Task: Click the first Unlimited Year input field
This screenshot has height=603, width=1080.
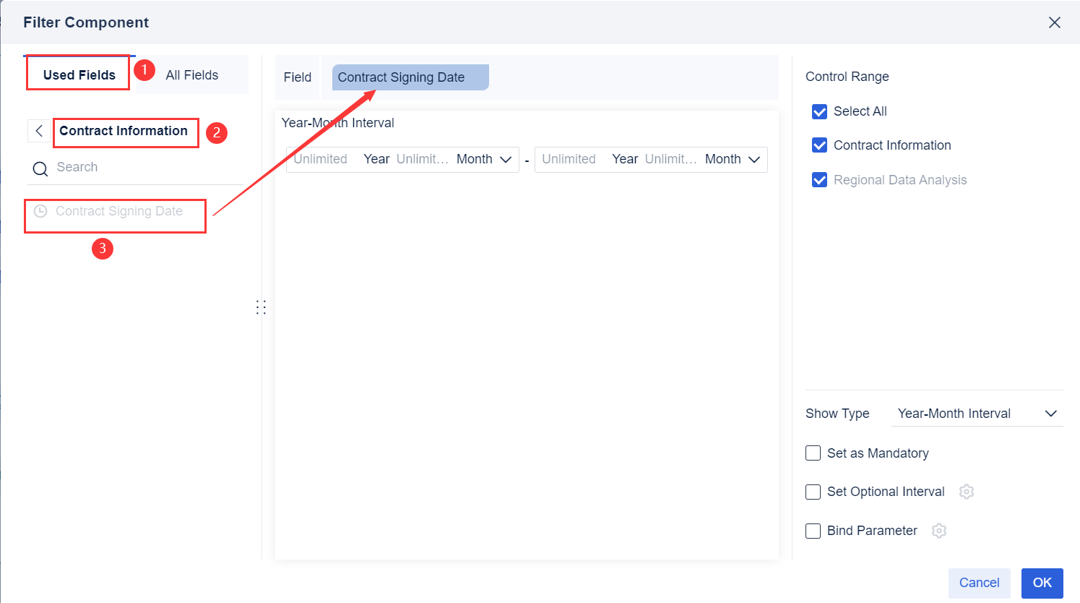Action: [x=321, y=159]
